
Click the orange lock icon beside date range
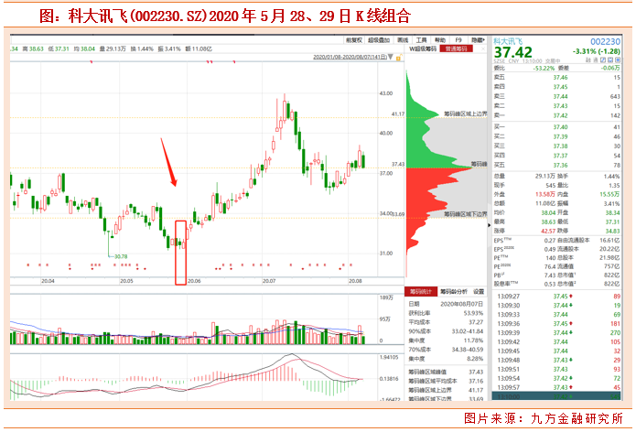click(399, 57)
